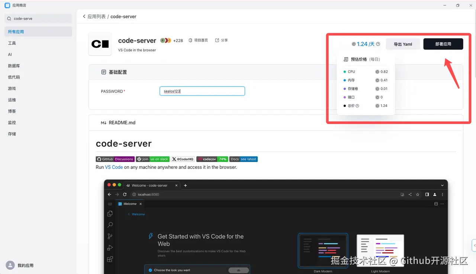476x274 pixels.
Task: Click the code-server logo thumbnail
Action: (x=100, y=44)
